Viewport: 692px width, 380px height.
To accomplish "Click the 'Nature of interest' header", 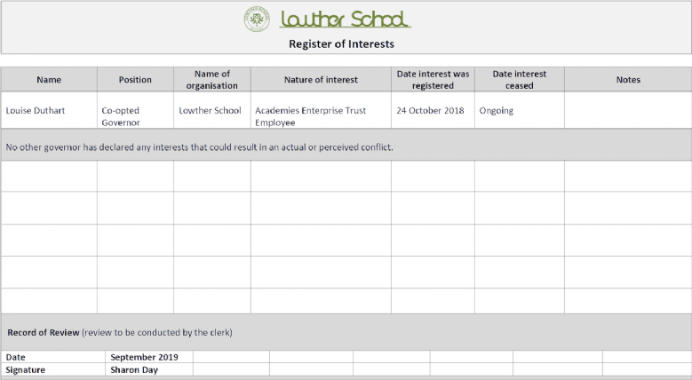I will tap(321, 79).
